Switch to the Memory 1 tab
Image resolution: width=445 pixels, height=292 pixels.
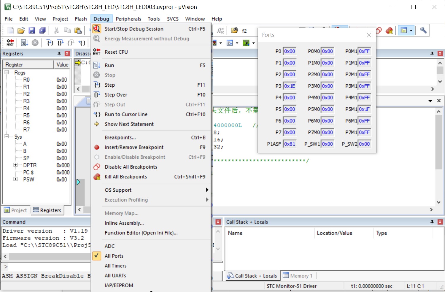298,276
